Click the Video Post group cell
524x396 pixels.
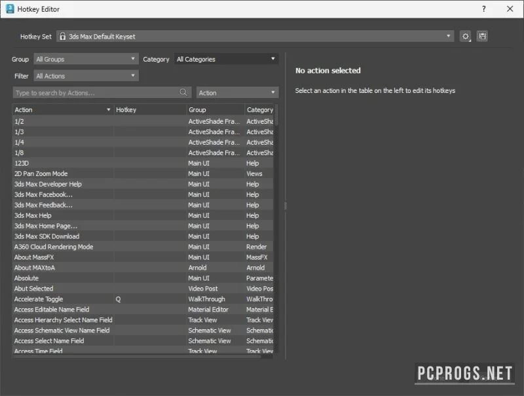click(215, 289)
